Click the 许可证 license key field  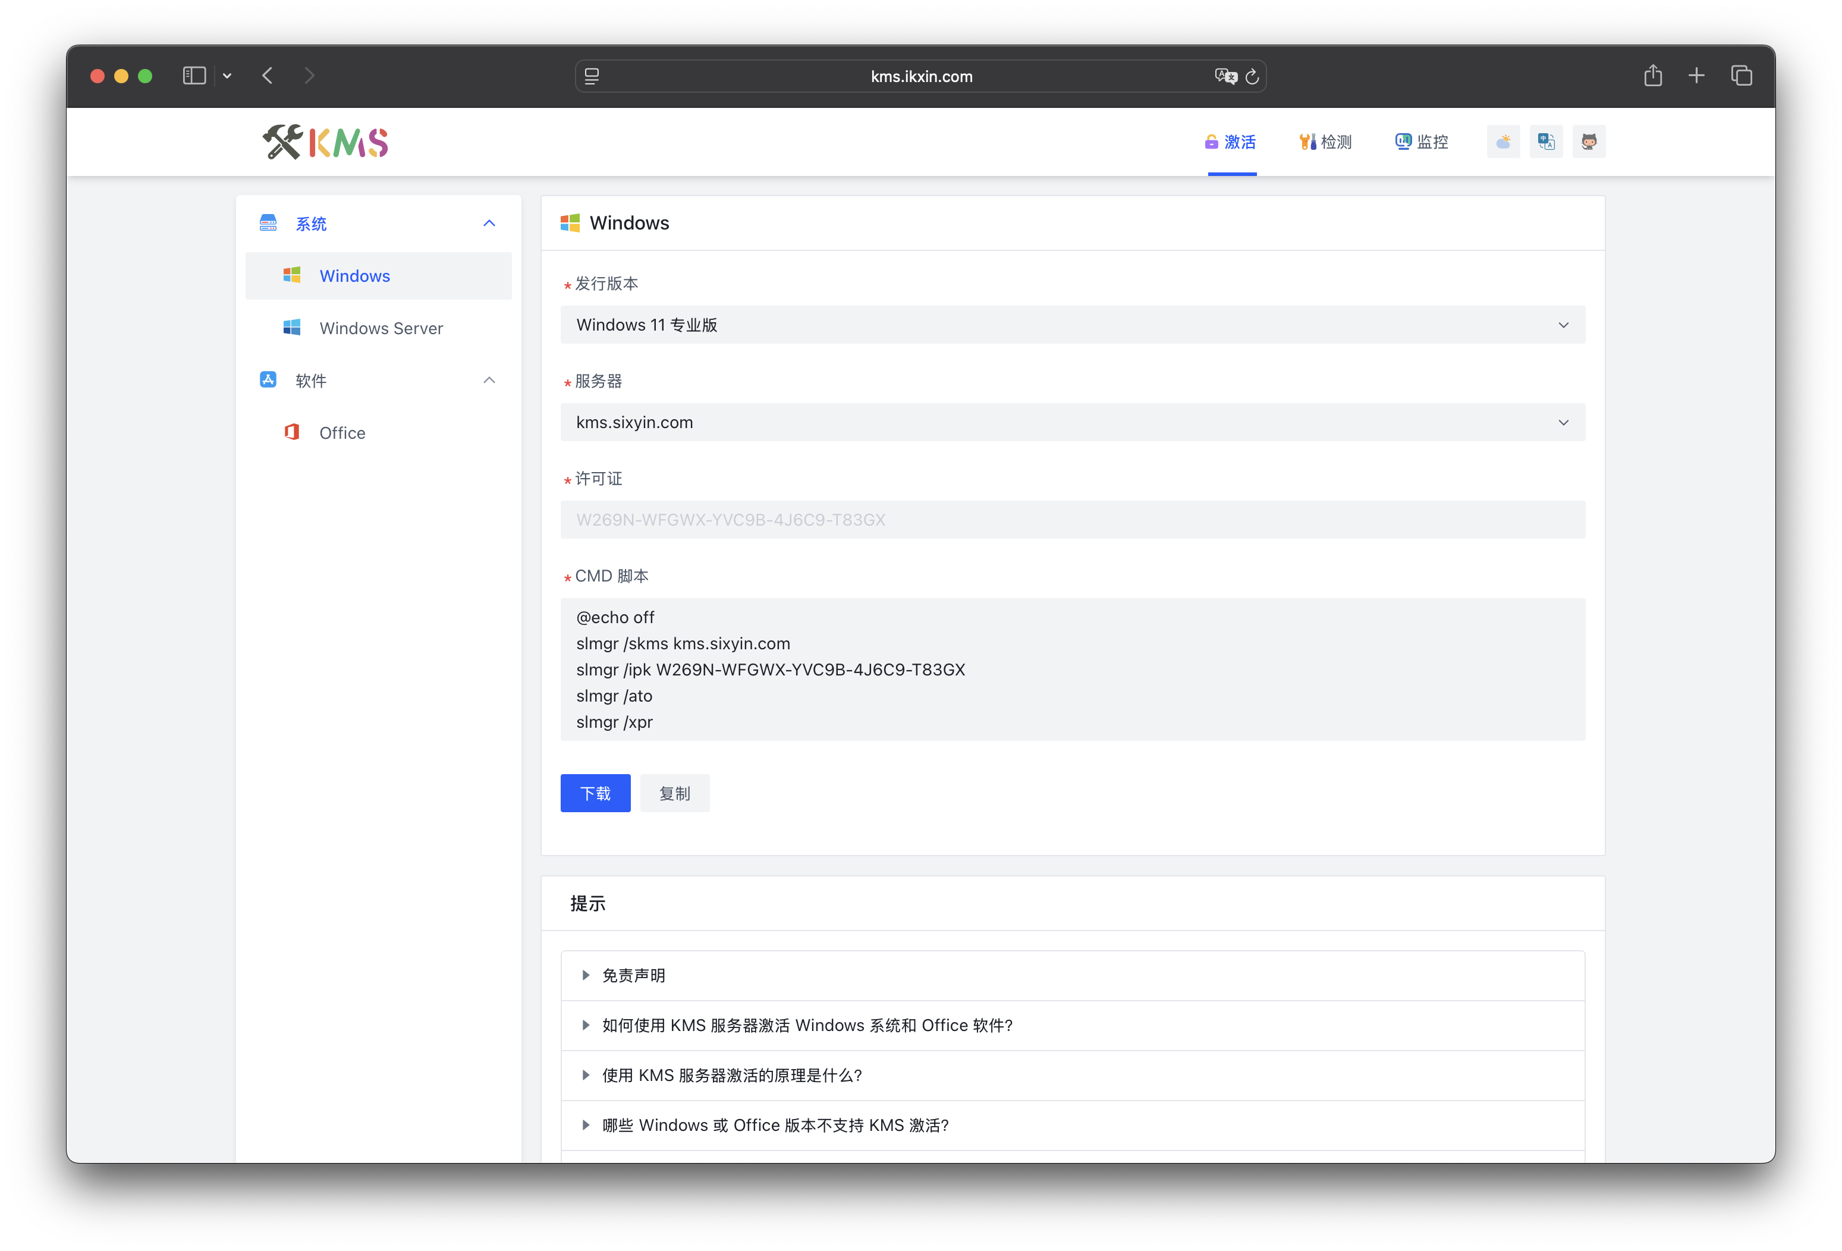pos(1073,520)
